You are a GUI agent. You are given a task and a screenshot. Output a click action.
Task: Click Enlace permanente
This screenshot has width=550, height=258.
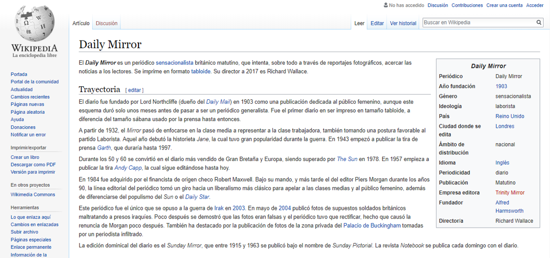pyautogui.click(x=31, y=247)
